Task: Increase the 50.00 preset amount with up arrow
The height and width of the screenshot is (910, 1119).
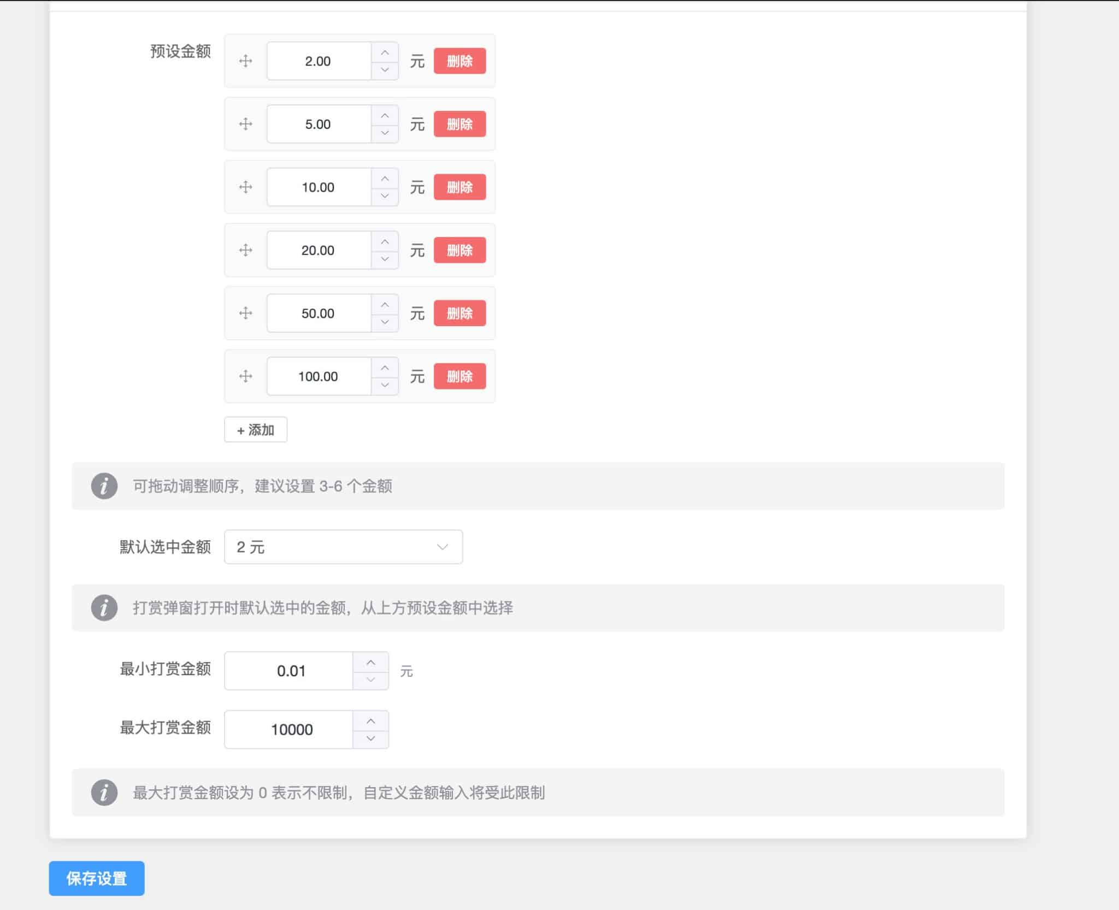Action: click(385, 304)
